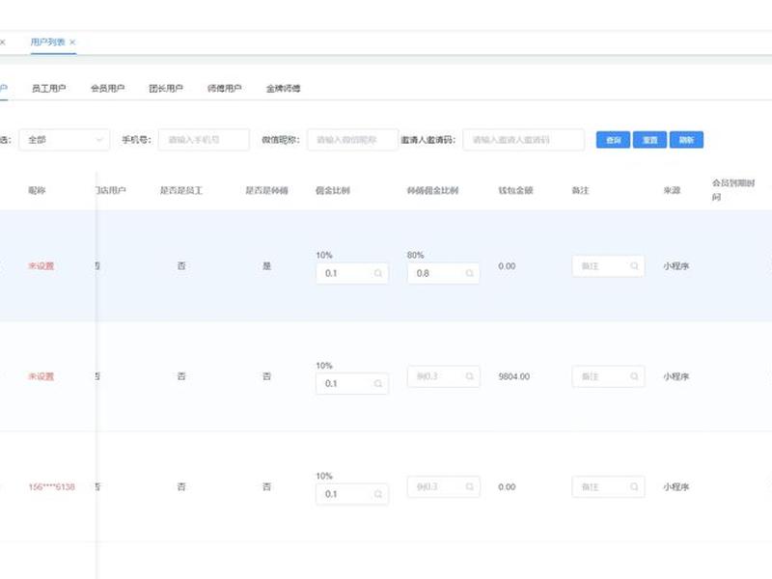Click the 昵称 column header

pyautogui.click(x=37, y=190)
